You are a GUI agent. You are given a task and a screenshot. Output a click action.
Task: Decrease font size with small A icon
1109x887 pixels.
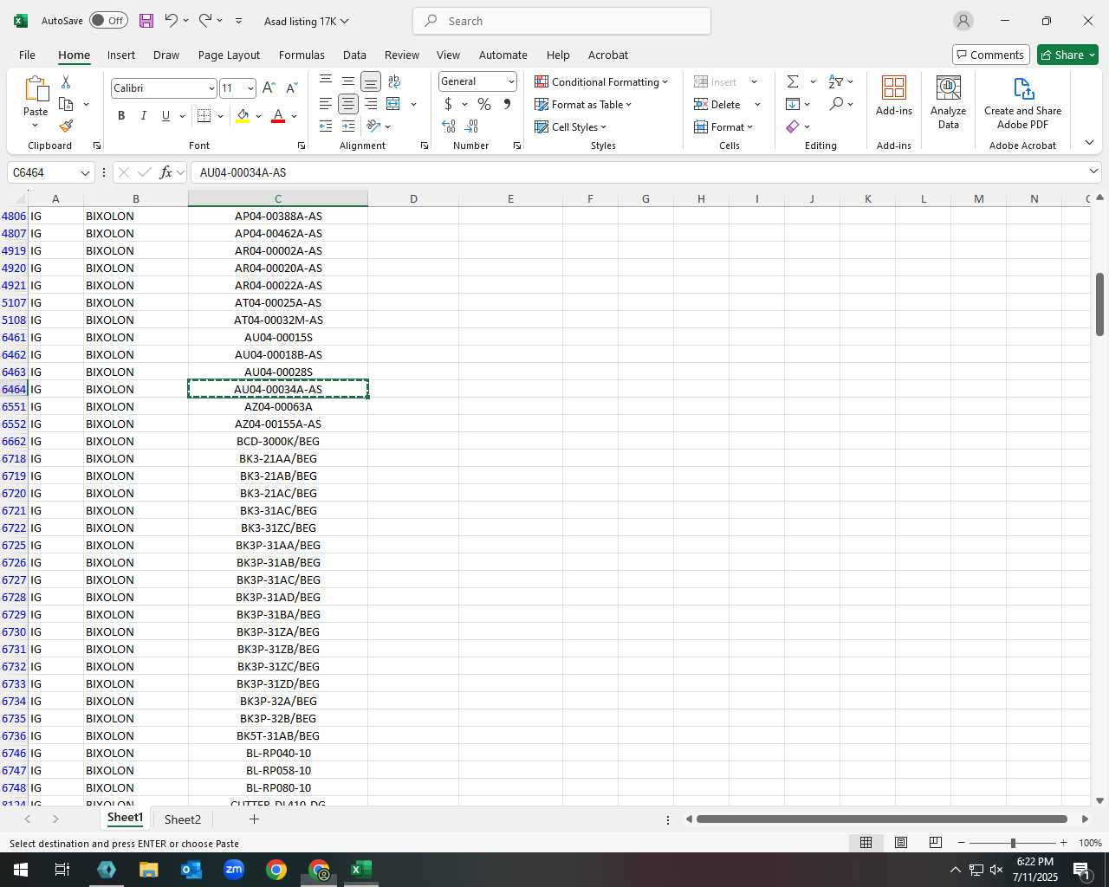(291, 87)
